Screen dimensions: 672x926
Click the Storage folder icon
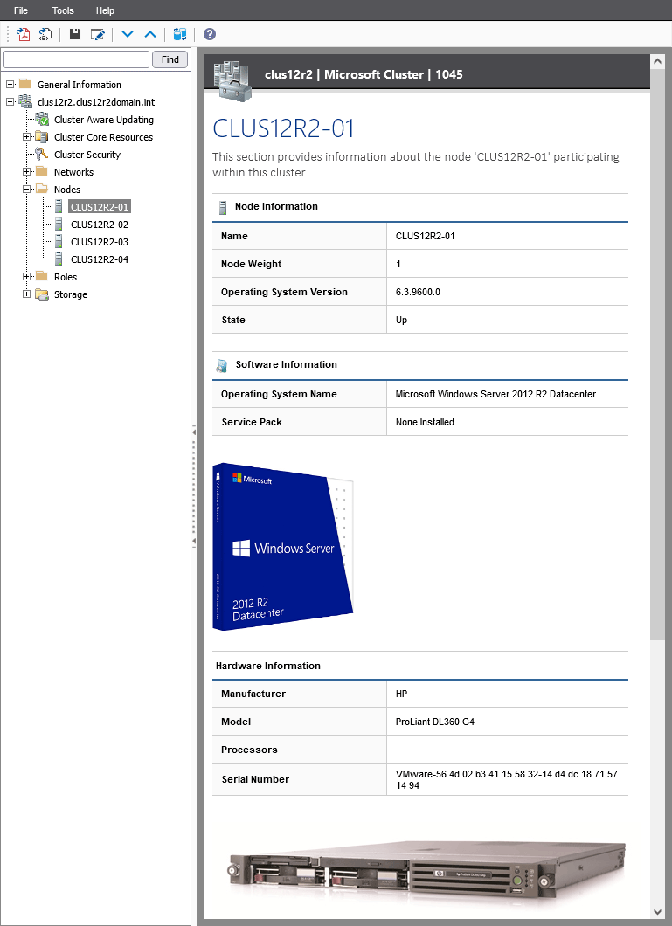[x=42, y=294]
